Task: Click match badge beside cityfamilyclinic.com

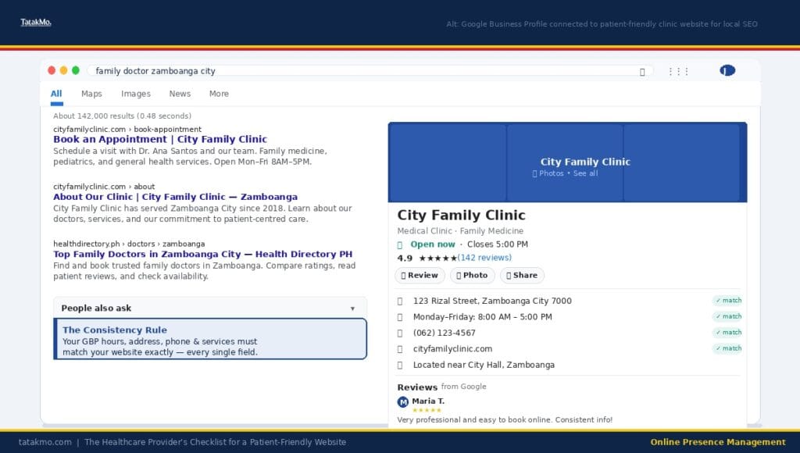Action: (727, 348)
